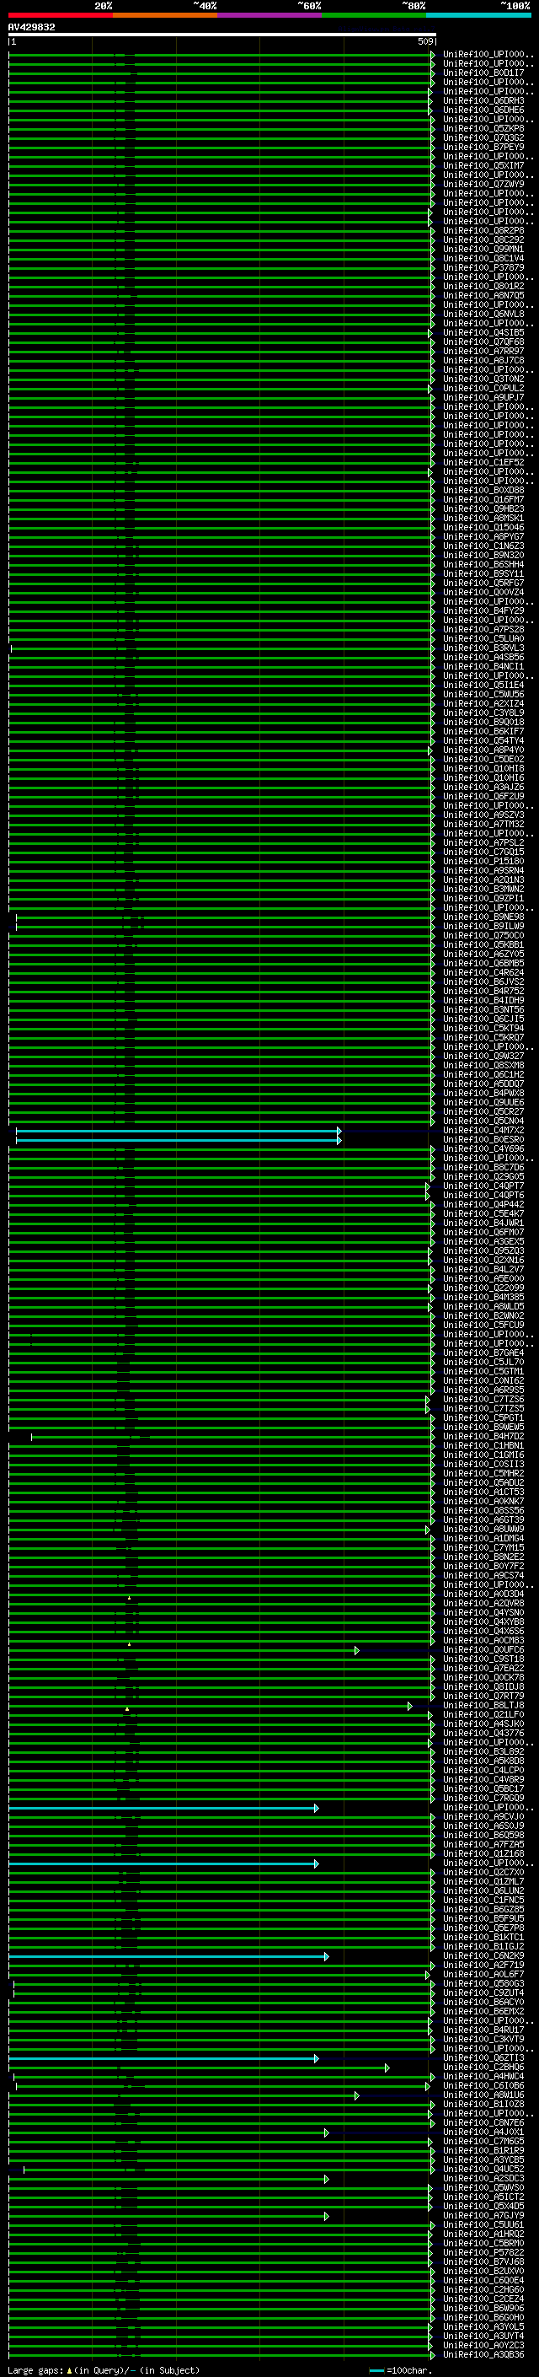The image size is (539, 2377).
Task: Open UniRef100_B7GAE4 hit
Action: coord(483,1354)
